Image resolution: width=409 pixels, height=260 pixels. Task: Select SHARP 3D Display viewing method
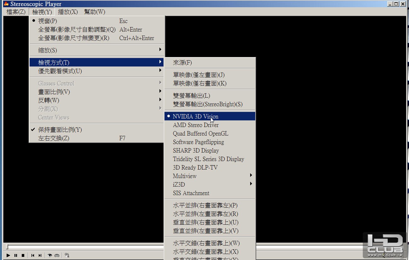coord(210,150)
